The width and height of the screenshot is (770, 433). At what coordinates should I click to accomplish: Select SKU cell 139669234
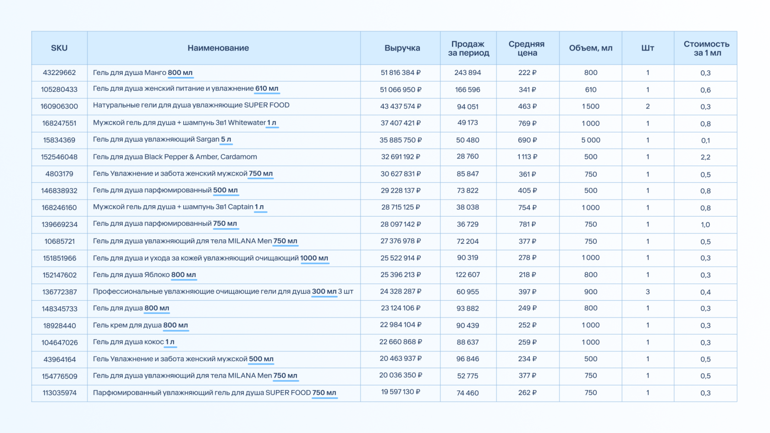pyautogui.click(x=59, y=225)
